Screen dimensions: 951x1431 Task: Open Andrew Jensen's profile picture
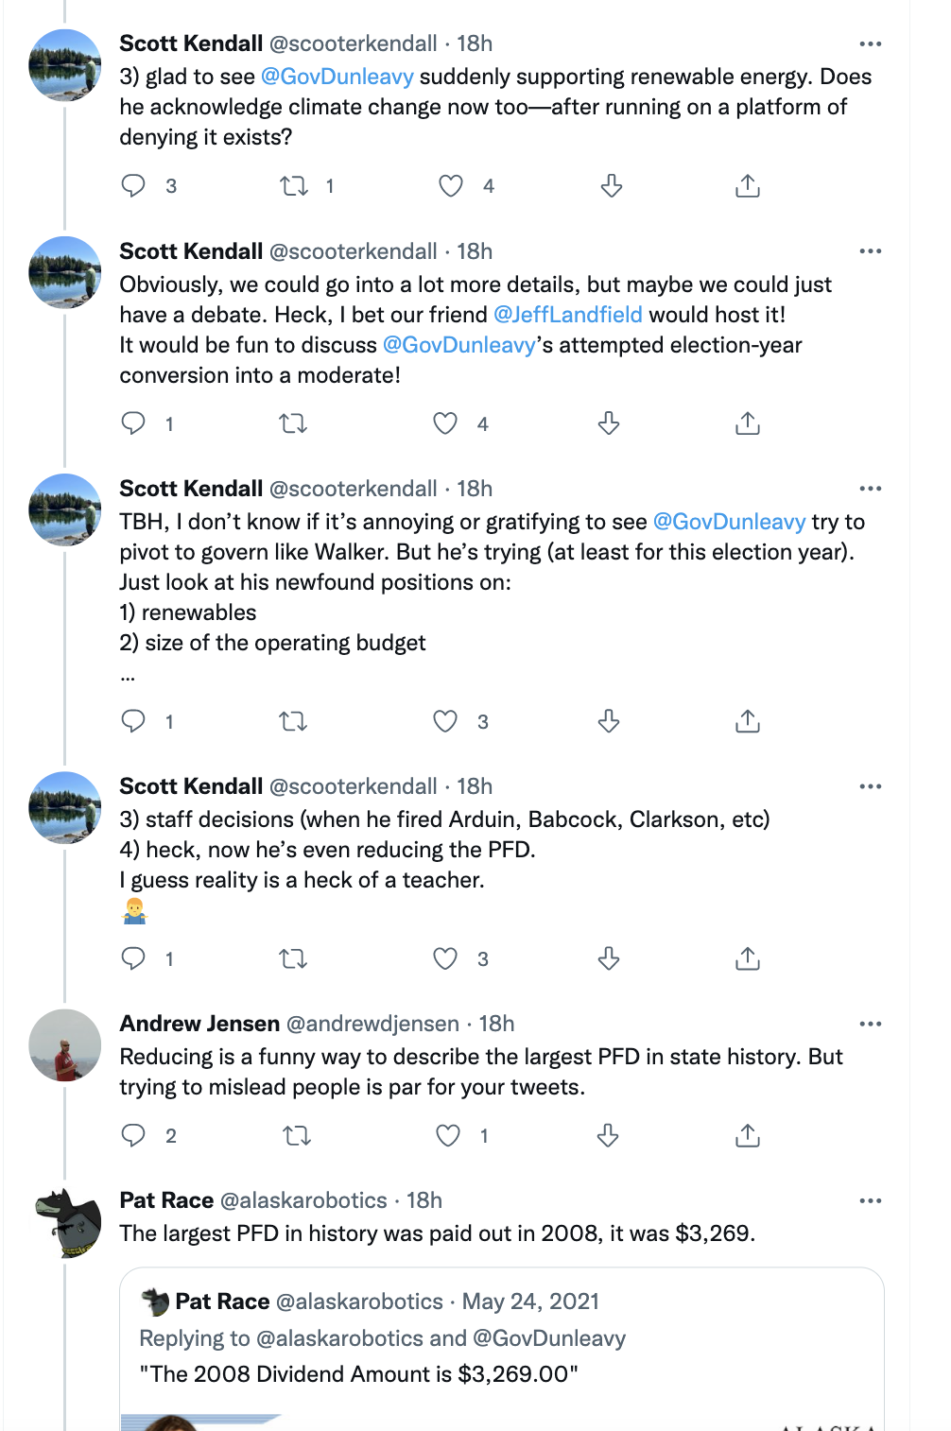coord(65,1045)
